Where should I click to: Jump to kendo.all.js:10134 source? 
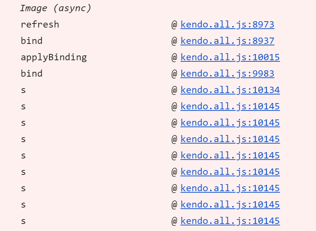[x=230, y=90]
